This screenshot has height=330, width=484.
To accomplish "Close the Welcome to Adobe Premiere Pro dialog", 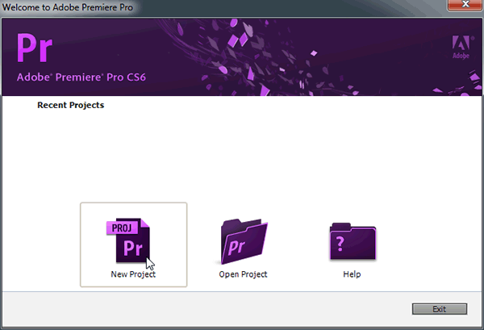I will [x=465, y=4].
